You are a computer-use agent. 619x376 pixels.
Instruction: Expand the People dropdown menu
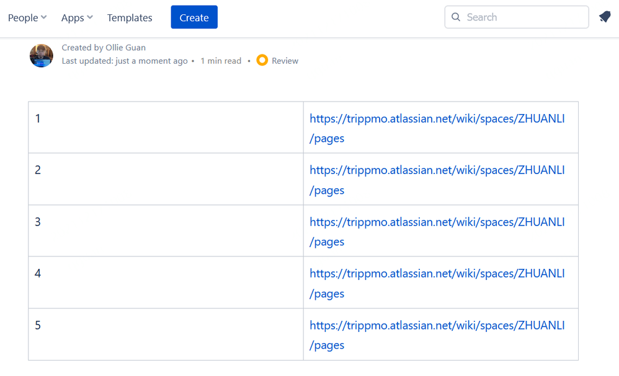click(x=27, y=17)
